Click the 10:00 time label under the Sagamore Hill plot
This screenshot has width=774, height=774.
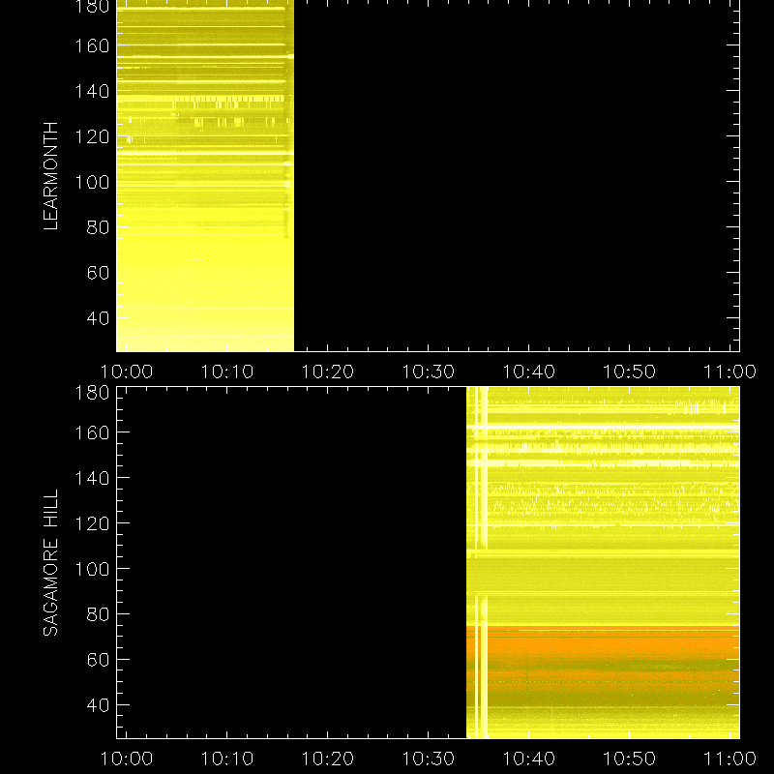click(x=127, y=759)
